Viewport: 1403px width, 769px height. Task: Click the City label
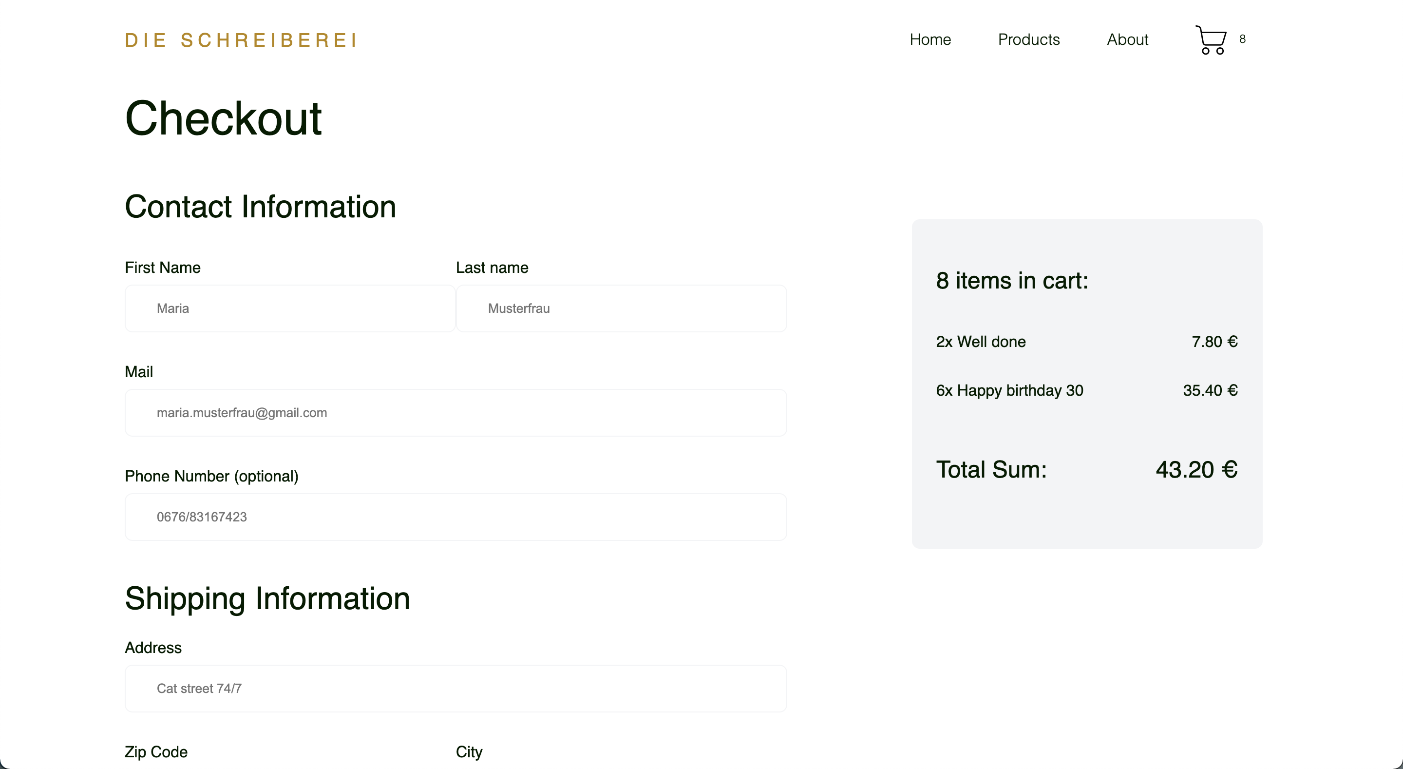coord(469,751)
